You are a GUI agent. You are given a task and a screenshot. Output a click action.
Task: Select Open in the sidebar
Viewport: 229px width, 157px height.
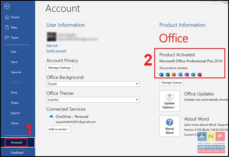(15, 38)
